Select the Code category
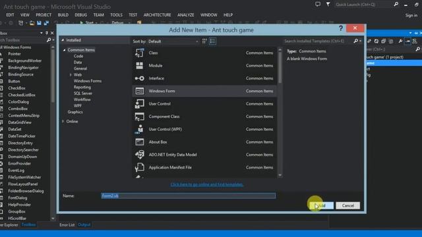The image size is (422, 237). coord(78,56)
